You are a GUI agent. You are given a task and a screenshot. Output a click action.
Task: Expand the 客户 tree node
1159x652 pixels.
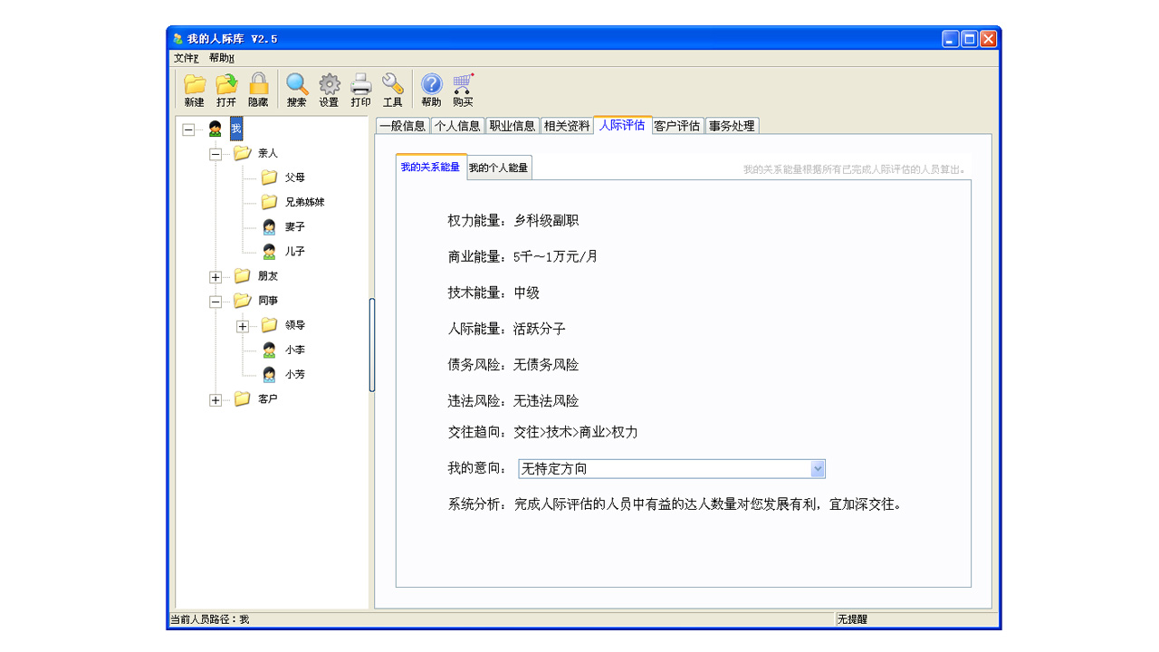(216, 399)
